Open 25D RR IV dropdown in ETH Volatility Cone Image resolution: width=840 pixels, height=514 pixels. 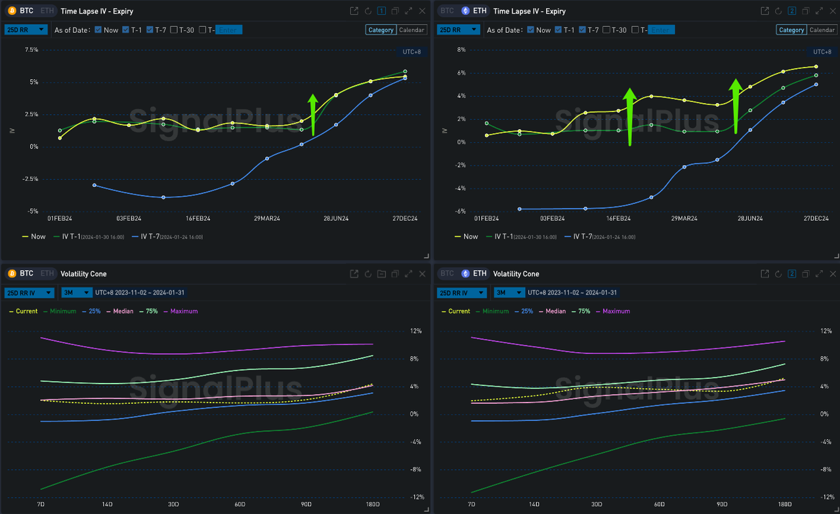click(461, 292)
